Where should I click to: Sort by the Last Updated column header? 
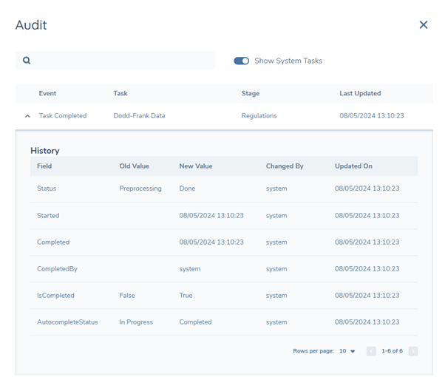coord(360,93)
